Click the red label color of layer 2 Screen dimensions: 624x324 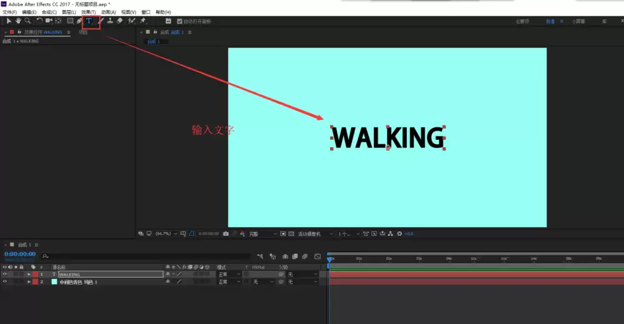pyautogui.click(x=36, y=282)
